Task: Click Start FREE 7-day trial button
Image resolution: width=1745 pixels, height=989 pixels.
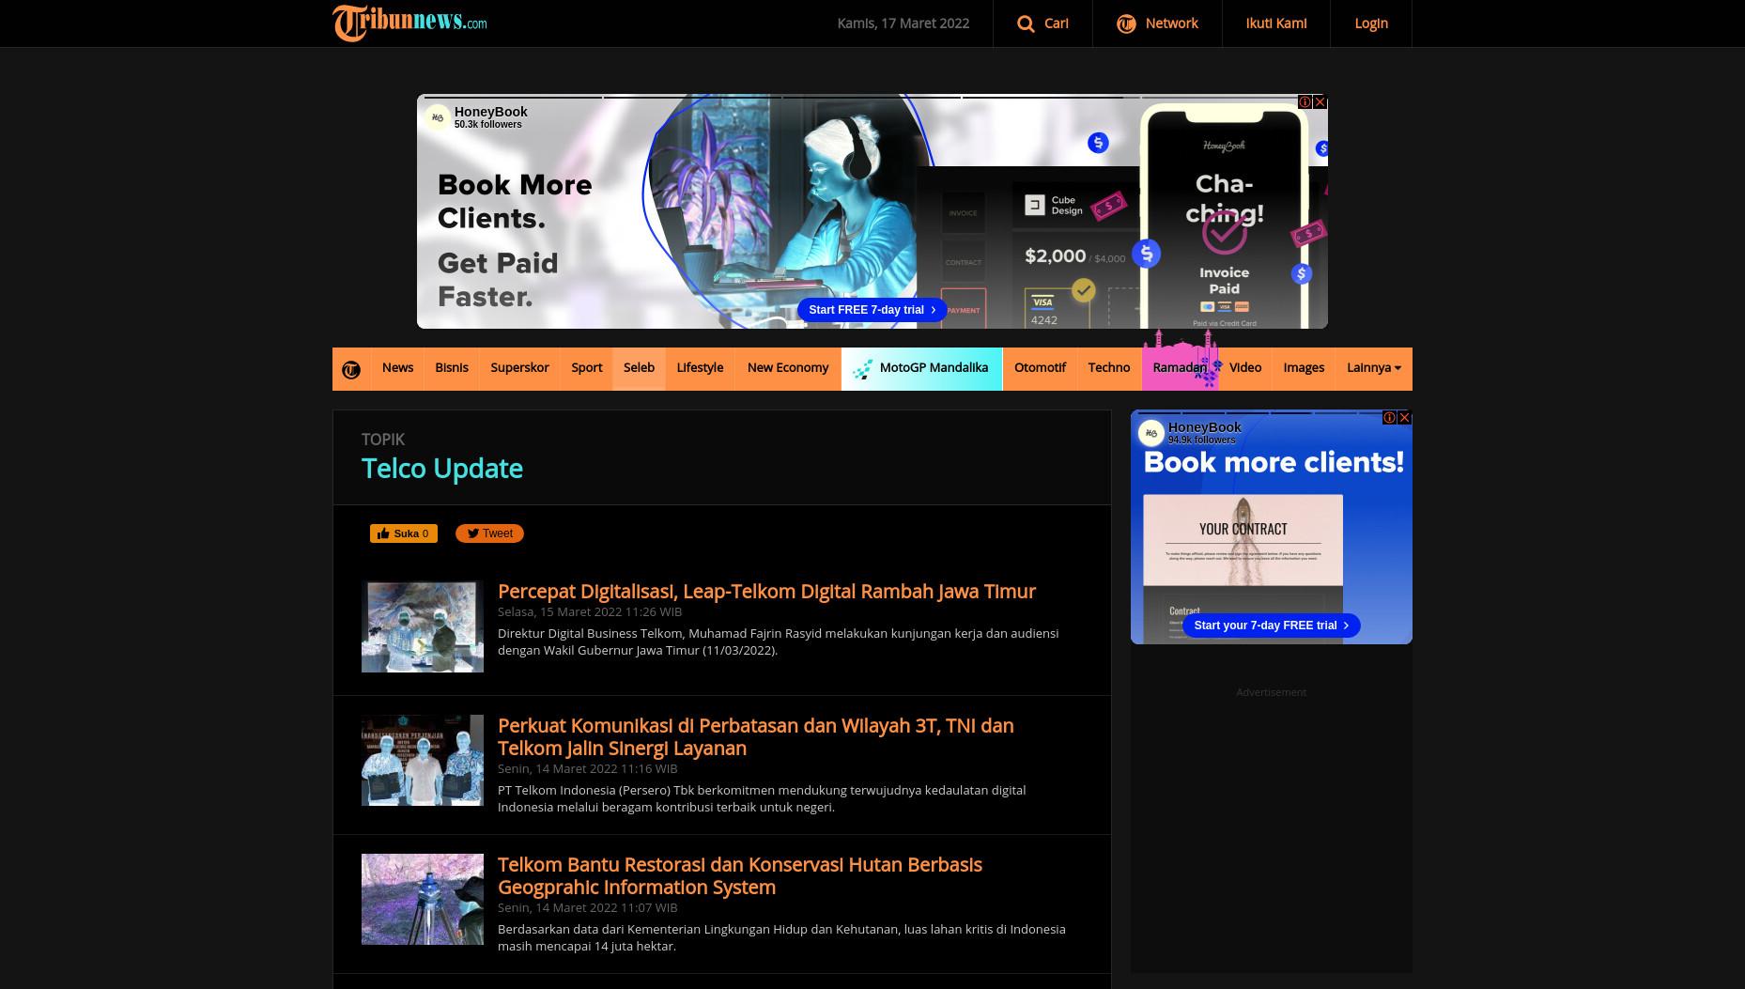Action: pyautogui.click(x=872, y=310)
